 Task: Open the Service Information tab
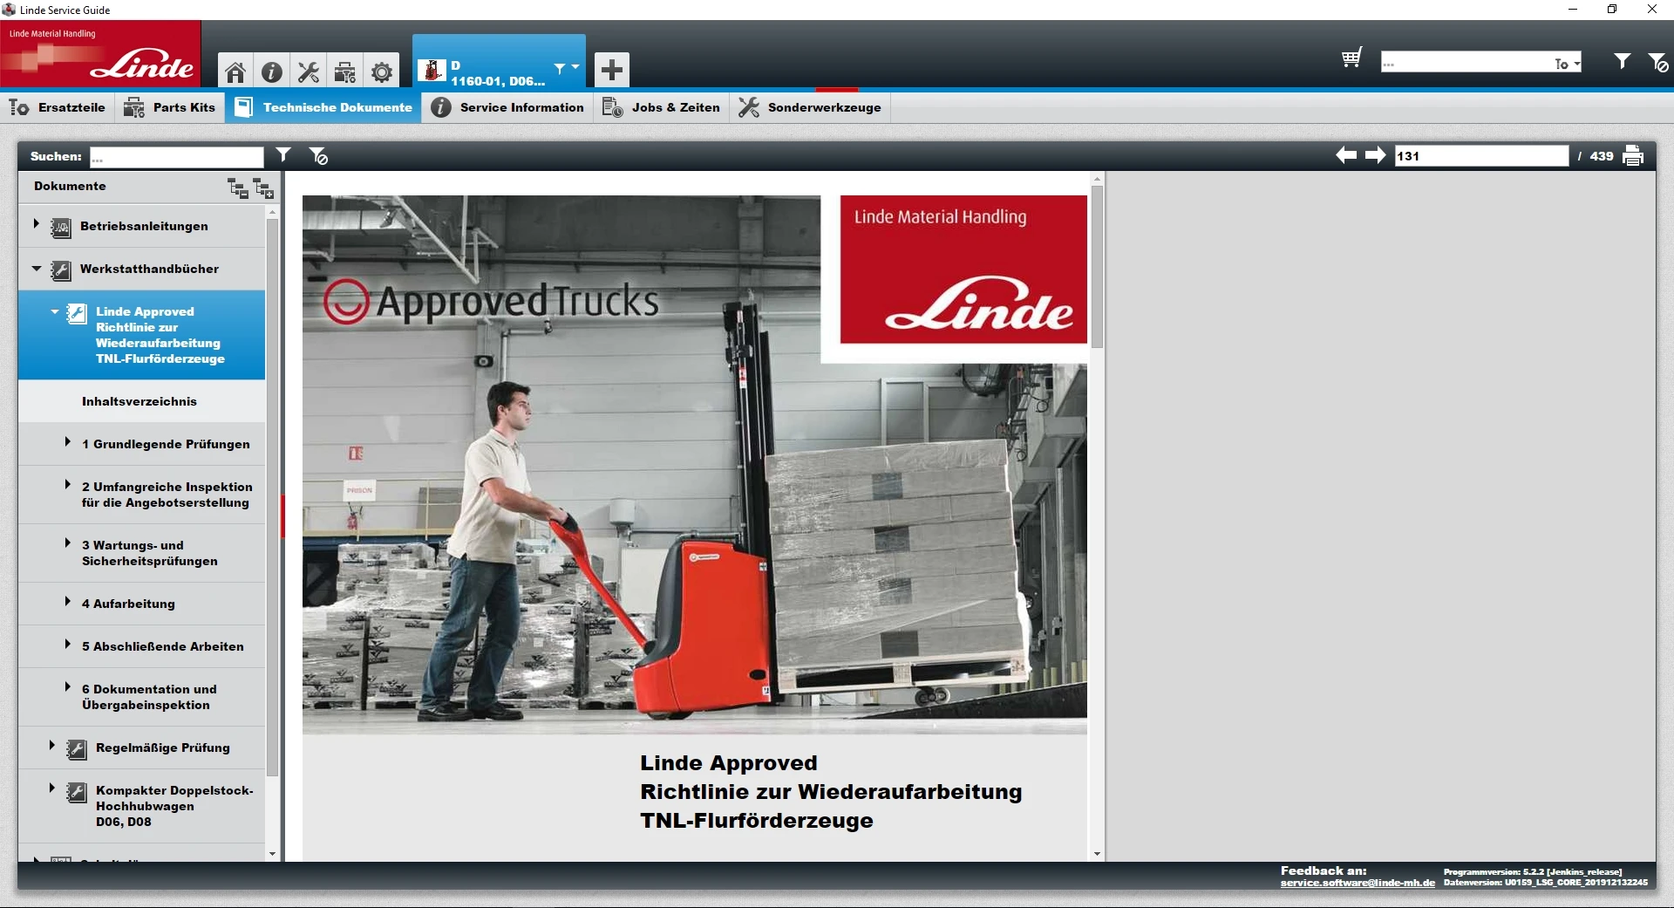point(507,107)
